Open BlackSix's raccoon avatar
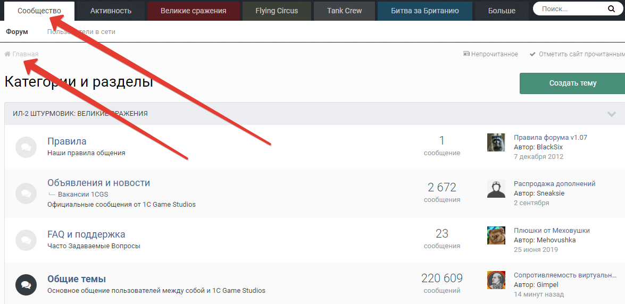Image resolution: width=625 pixels, height=304 pixels. (x=496, y=142)
